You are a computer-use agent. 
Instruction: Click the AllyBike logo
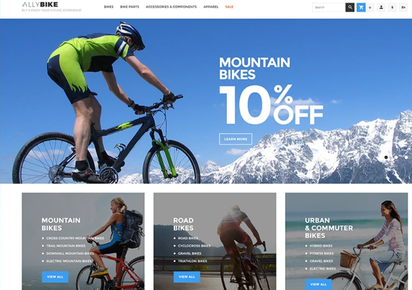[x=40, y=5]
